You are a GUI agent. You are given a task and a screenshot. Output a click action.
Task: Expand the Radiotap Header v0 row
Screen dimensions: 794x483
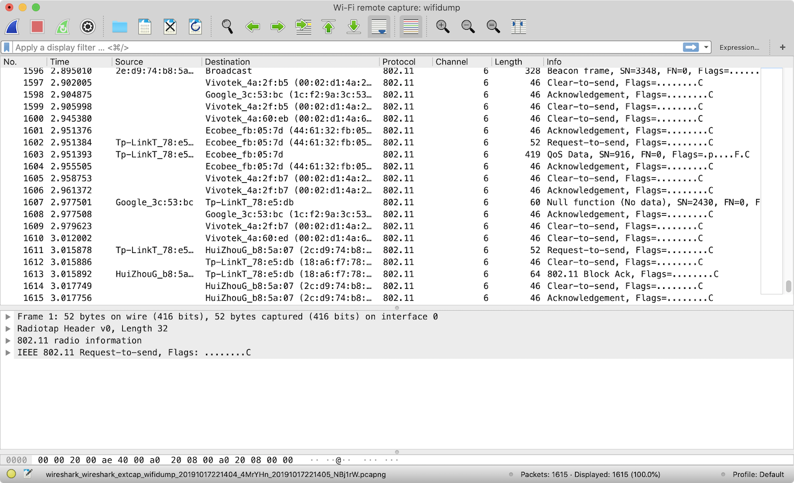[x=8, y=329]
